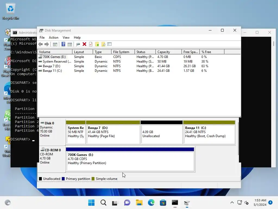Click the network tray icon

(239, 202)
